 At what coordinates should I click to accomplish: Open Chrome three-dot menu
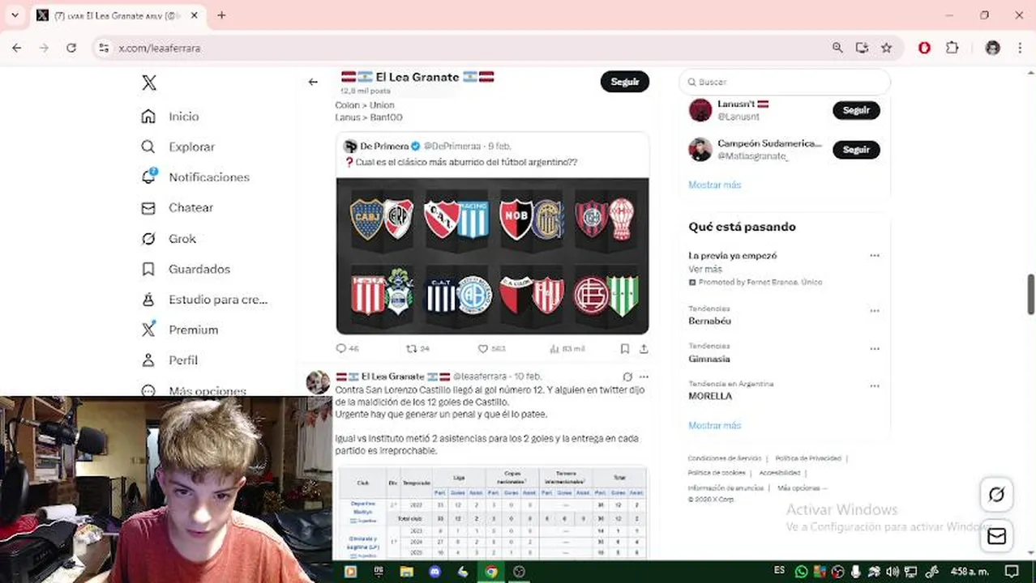coord(1020,48)
